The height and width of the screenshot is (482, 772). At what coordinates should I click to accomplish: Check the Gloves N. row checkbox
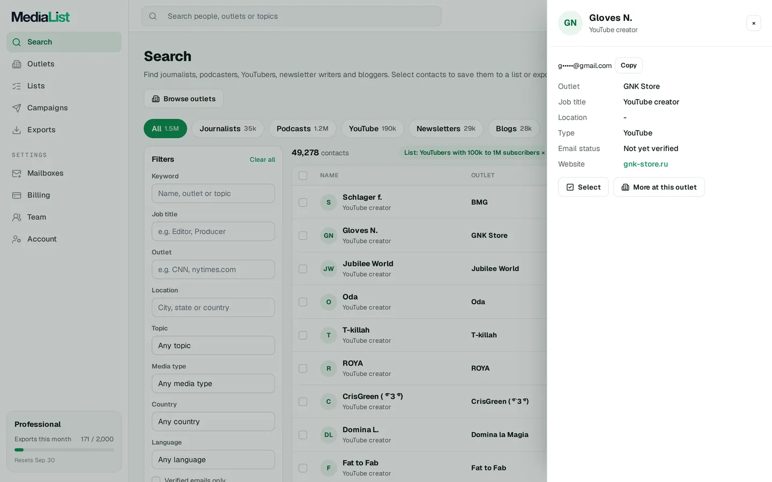[x=303, y=236]
